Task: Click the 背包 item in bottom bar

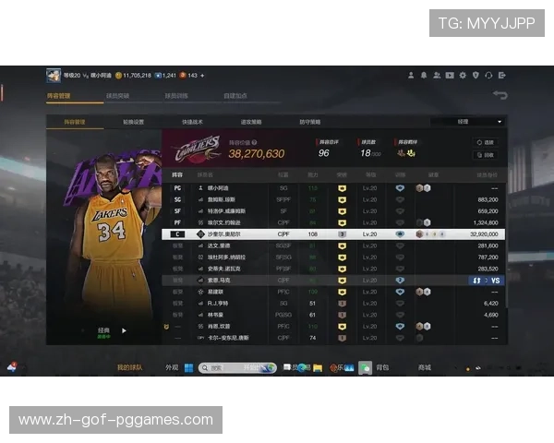Action: click(x=381, y=367)
